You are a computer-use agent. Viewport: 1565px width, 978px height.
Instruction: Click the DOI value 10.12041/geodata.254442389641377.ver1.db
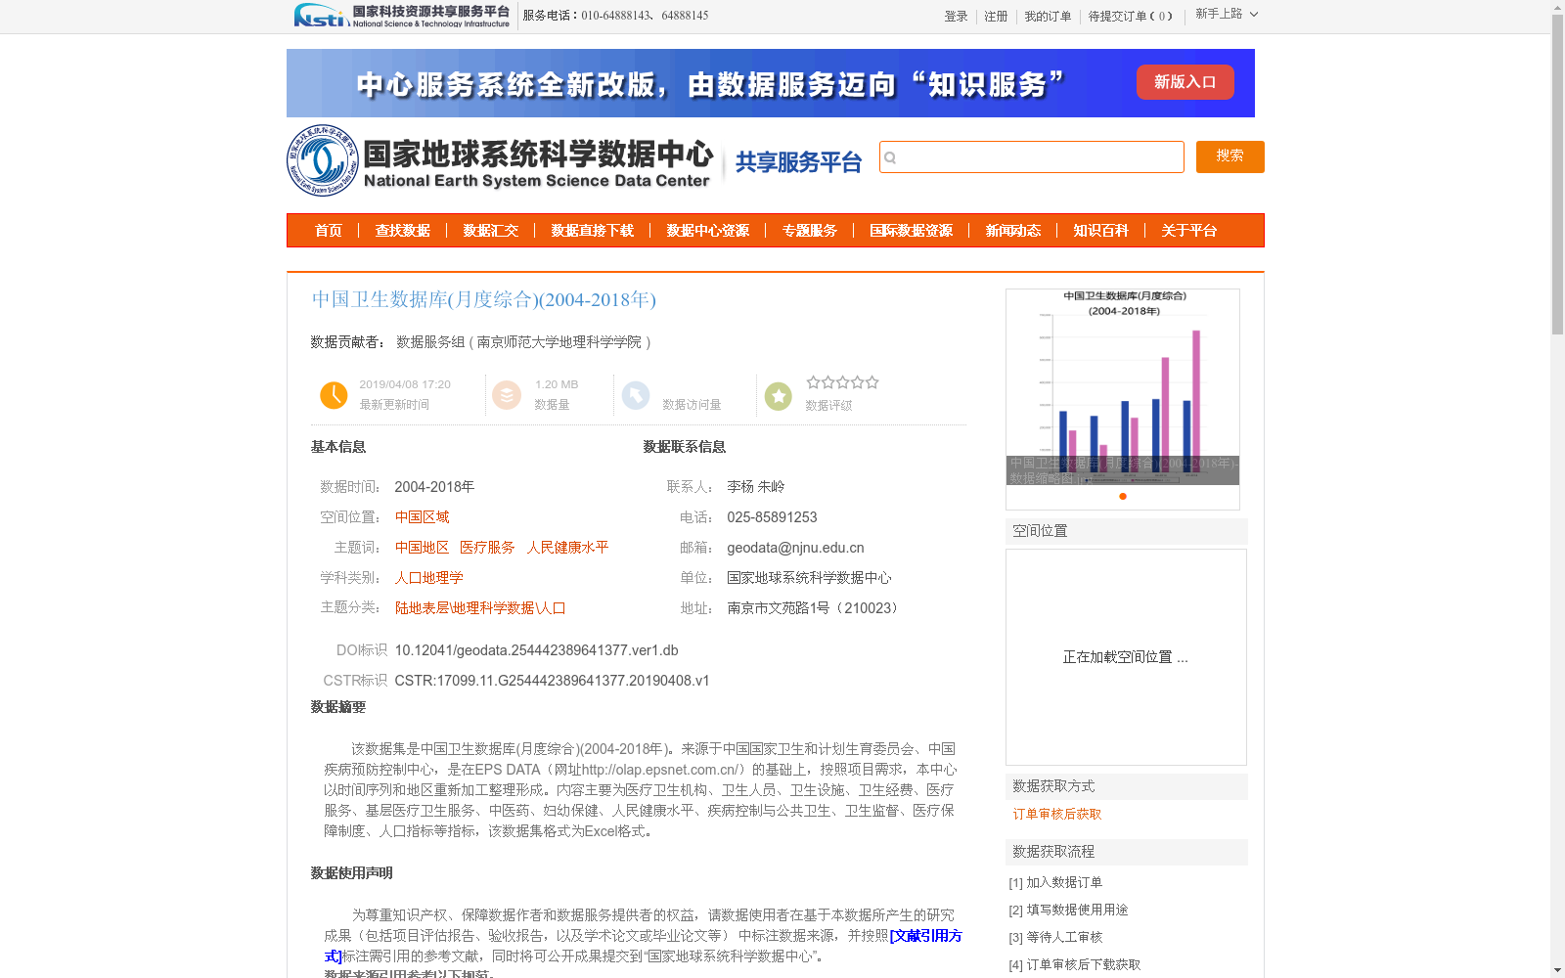537,650
